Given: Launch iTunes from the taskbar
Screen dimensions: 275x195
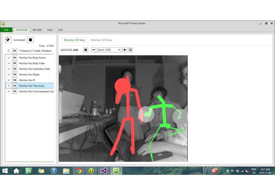Looking at the screenshot, I should (x=54, y=171).
